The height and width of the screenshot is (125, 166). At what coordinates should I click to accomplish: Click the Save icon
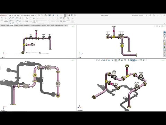coord(49,15)
